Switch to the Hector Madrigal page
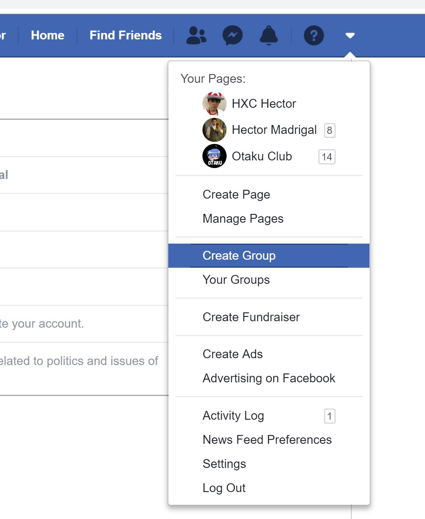Viewport: 425px width, 519px height. 274,130
